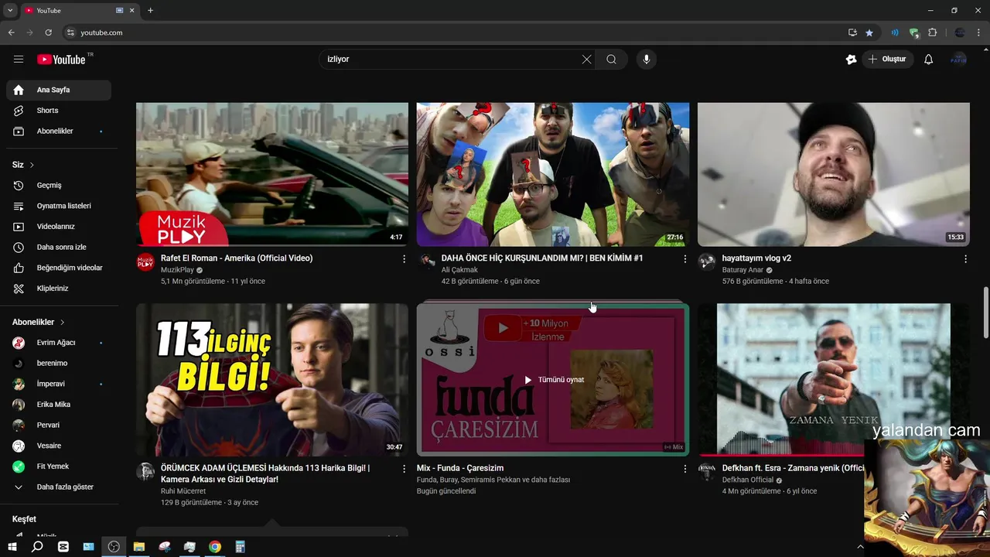Play hayattayım vlog v2 thumbnail

point(834,174)
